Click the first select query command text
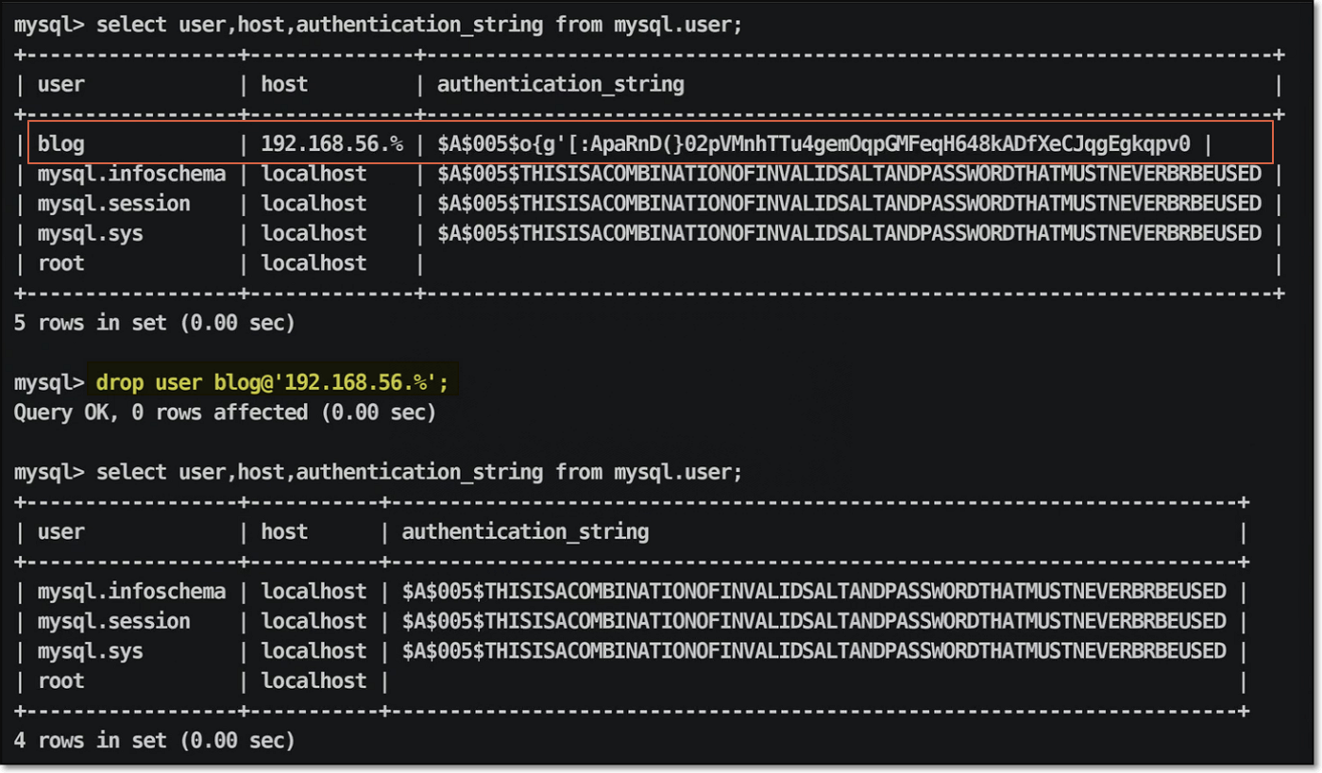 click(x=419, y=25)
